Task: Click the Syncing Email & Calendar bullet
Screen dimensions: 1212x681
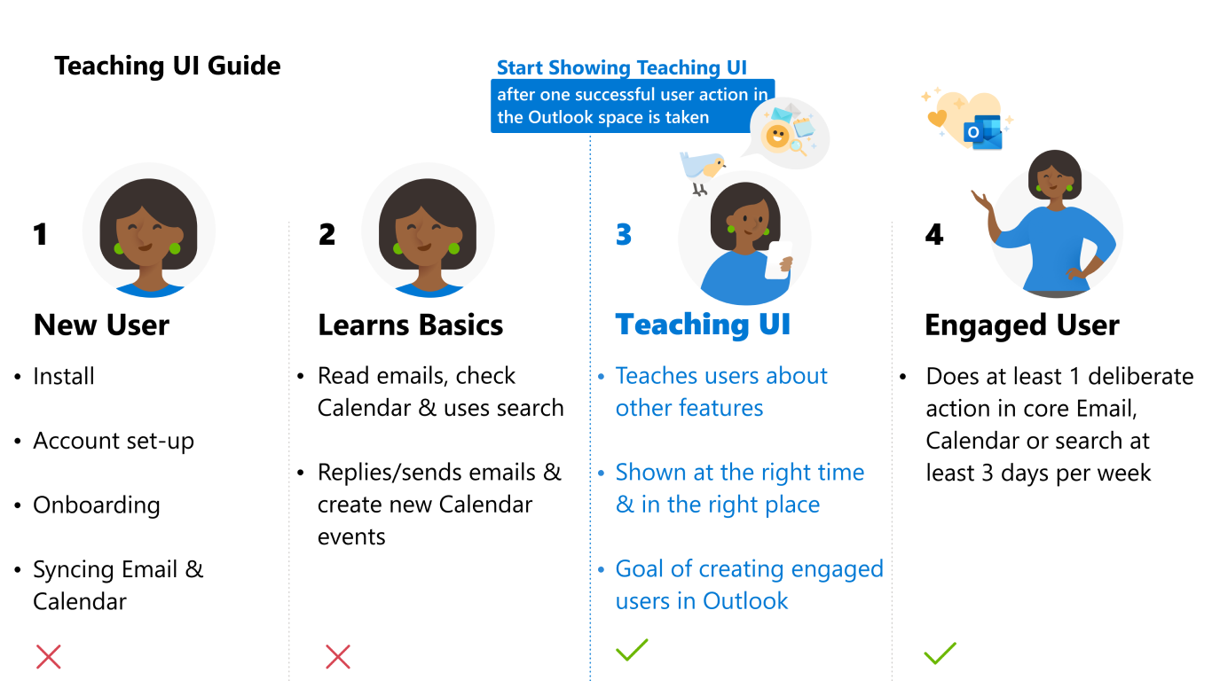Action: 118,584
